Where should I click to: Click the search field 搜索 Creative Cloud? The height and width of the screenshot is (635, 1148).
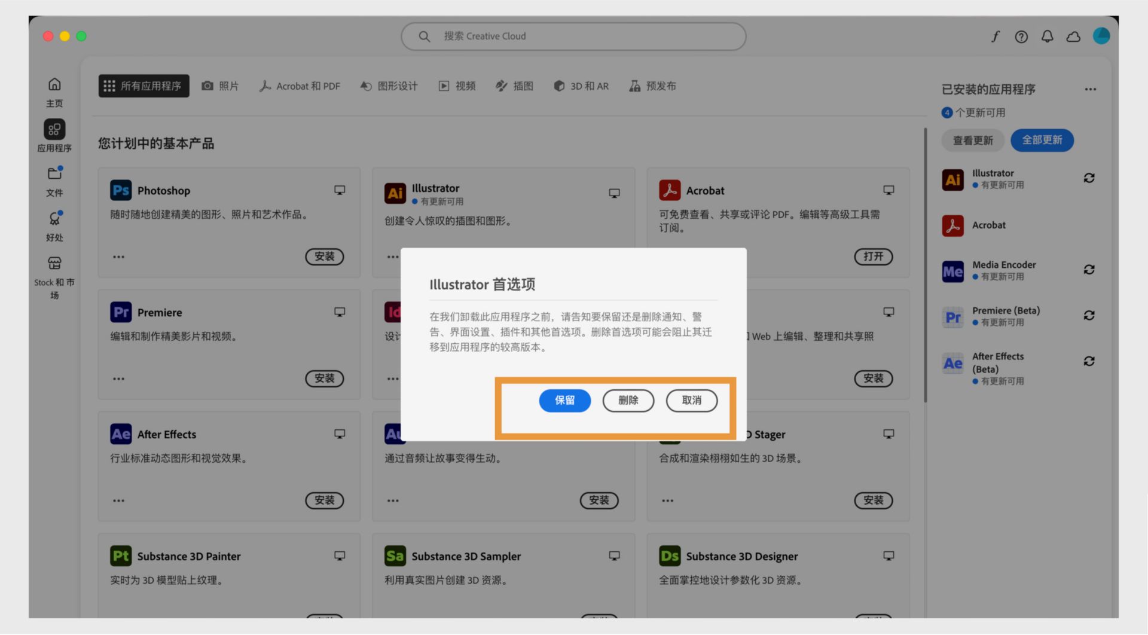pyautogui.click(x=573, y=36)
